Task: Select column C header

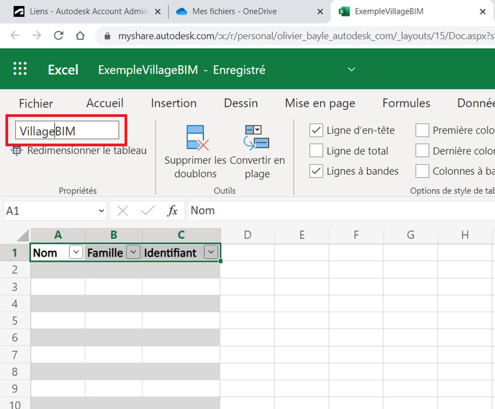Action: pyautogui.click(x=181, y=235)
